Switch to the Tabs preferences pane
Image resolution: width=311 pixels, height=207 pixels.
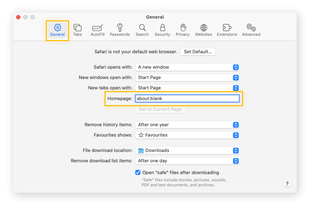(77, 30)
